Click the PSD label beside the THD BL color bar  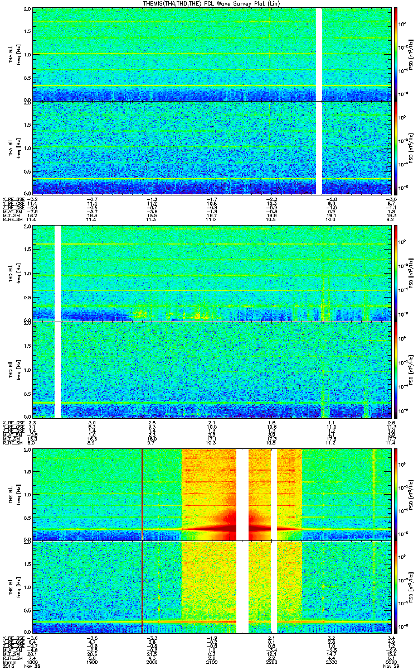coord(412,274)
